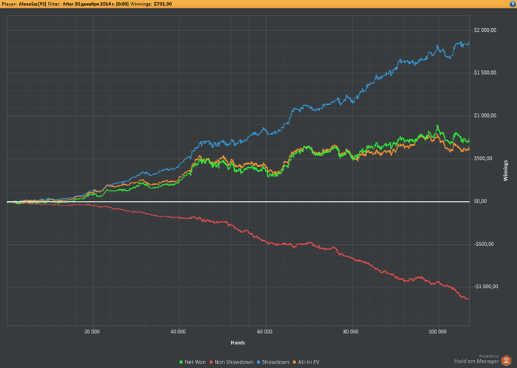Toggle Showdown blue legend swatch
This screenshot has width=517, height=368.
pyautogui.click(x=258, y=362)
